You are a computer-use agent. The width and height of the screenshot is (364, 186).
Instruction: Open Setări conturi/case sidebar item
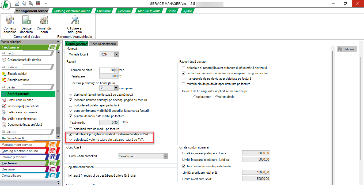click(x=20, y=100)
